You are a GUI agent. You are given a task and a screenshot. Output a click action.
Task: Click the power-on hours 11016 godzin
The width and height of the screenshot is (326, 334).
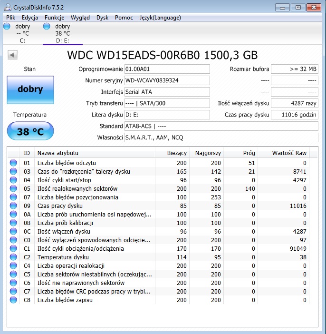click(295, 115)
